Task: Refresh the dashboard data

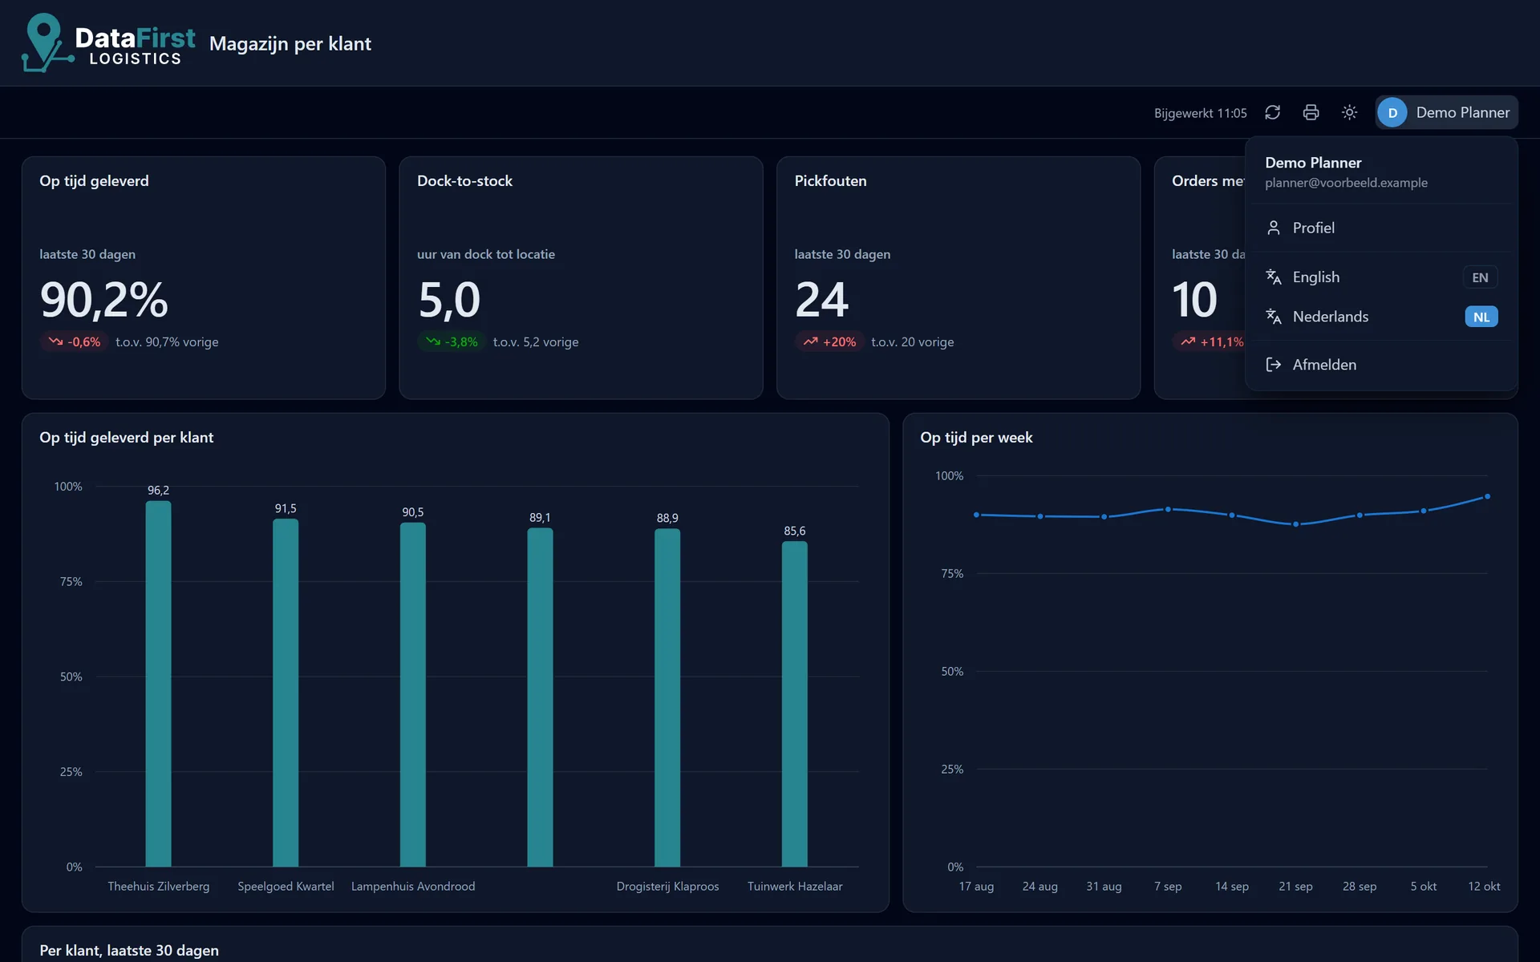Action: [x=1272, y=112]
